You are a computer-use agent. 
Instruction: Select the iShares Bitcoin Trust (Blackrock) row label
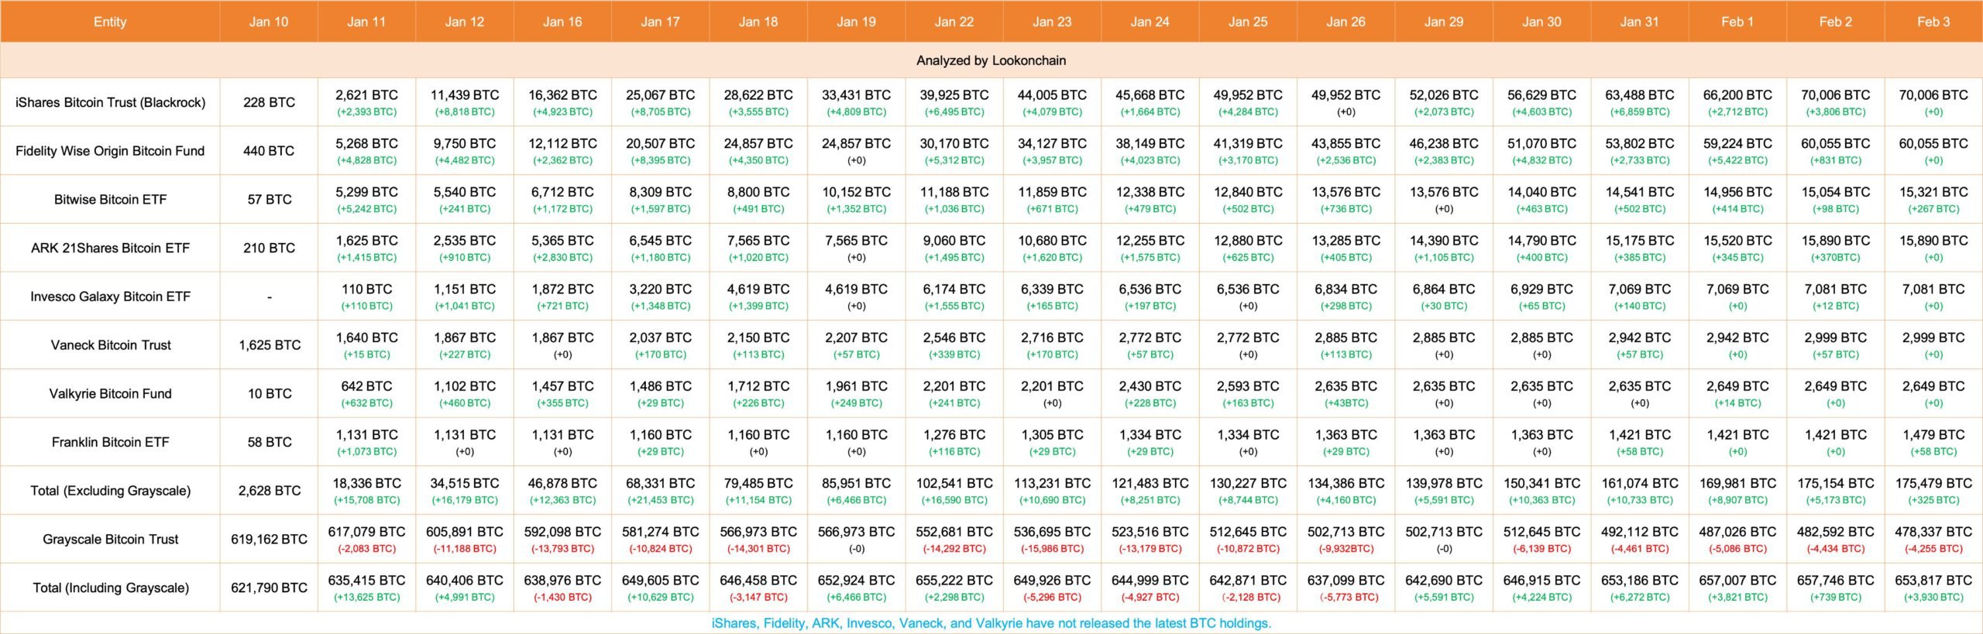110,102
